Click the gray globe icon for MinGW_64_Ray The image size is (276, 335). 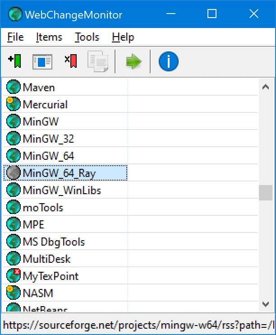tap(13, 172)
